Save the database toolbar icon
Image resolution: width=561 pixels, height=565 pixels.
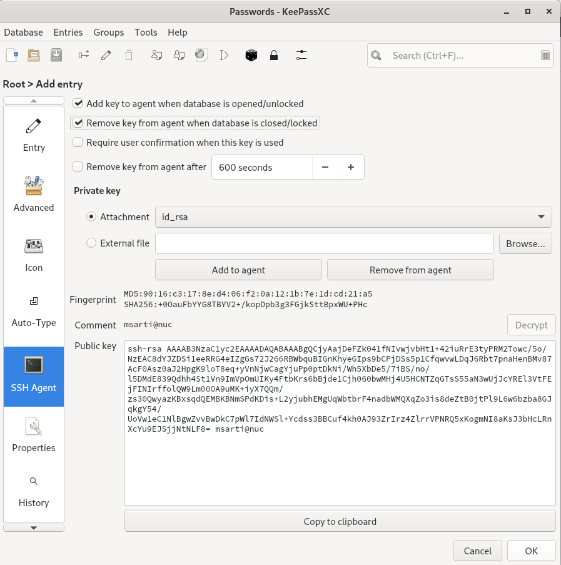click(x=56, y=56)
